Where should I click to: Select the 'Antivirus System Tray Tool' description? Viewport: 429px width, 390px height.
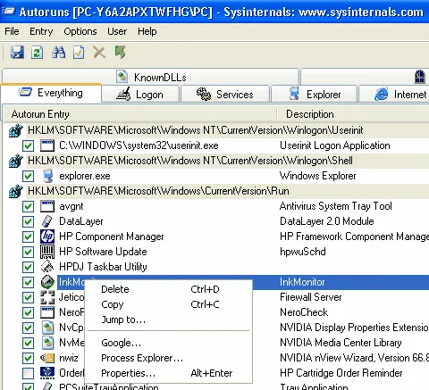(x=336, y=206)
